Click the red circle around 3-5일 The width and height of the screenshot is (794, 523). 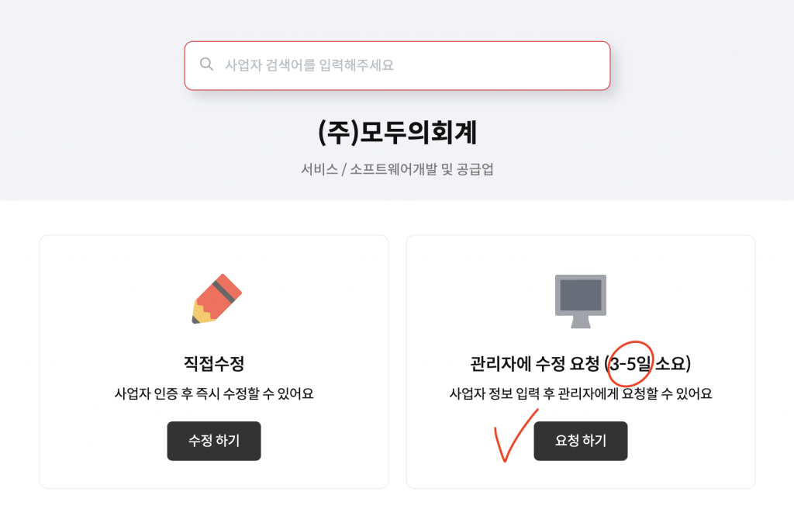[630, 363]
